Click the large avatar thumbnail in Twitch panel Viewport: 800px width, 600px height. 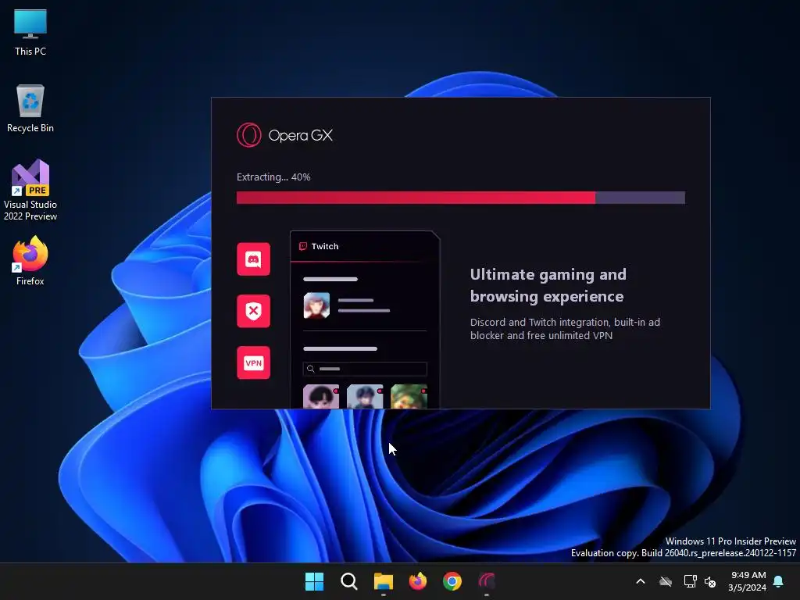point(317,305)
